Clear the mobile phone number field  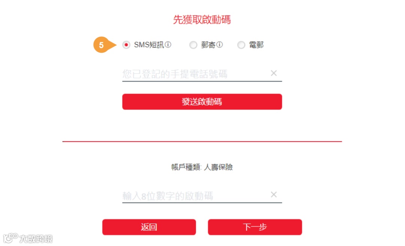click(274, 73)
